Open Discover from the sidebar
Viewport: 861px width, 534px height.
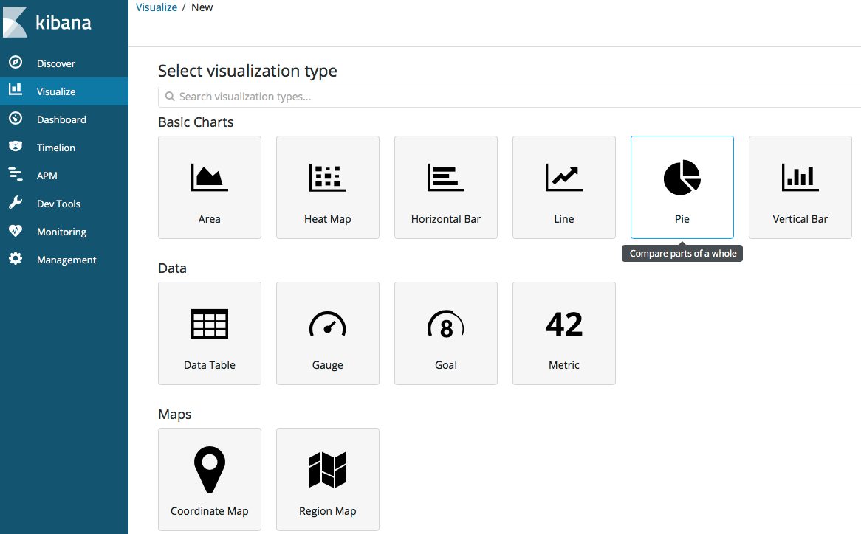coord(64,63)
